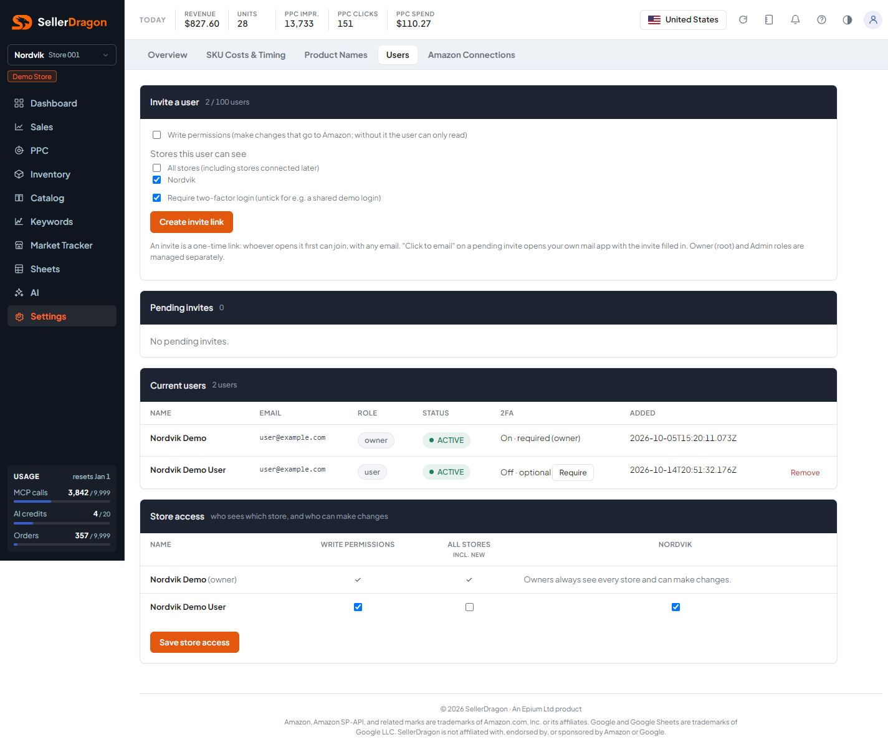
Task: Open the Nordvik Store 001 selector
Action: [x=62, y=55]
